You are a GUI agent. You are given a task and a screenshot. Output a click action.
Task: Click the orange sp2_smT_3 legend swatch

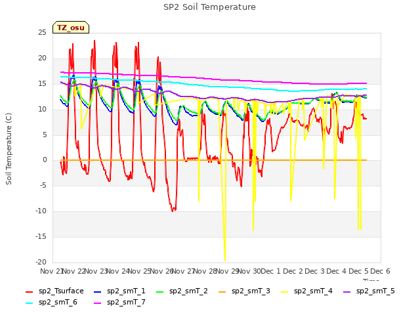pos(222,291)
